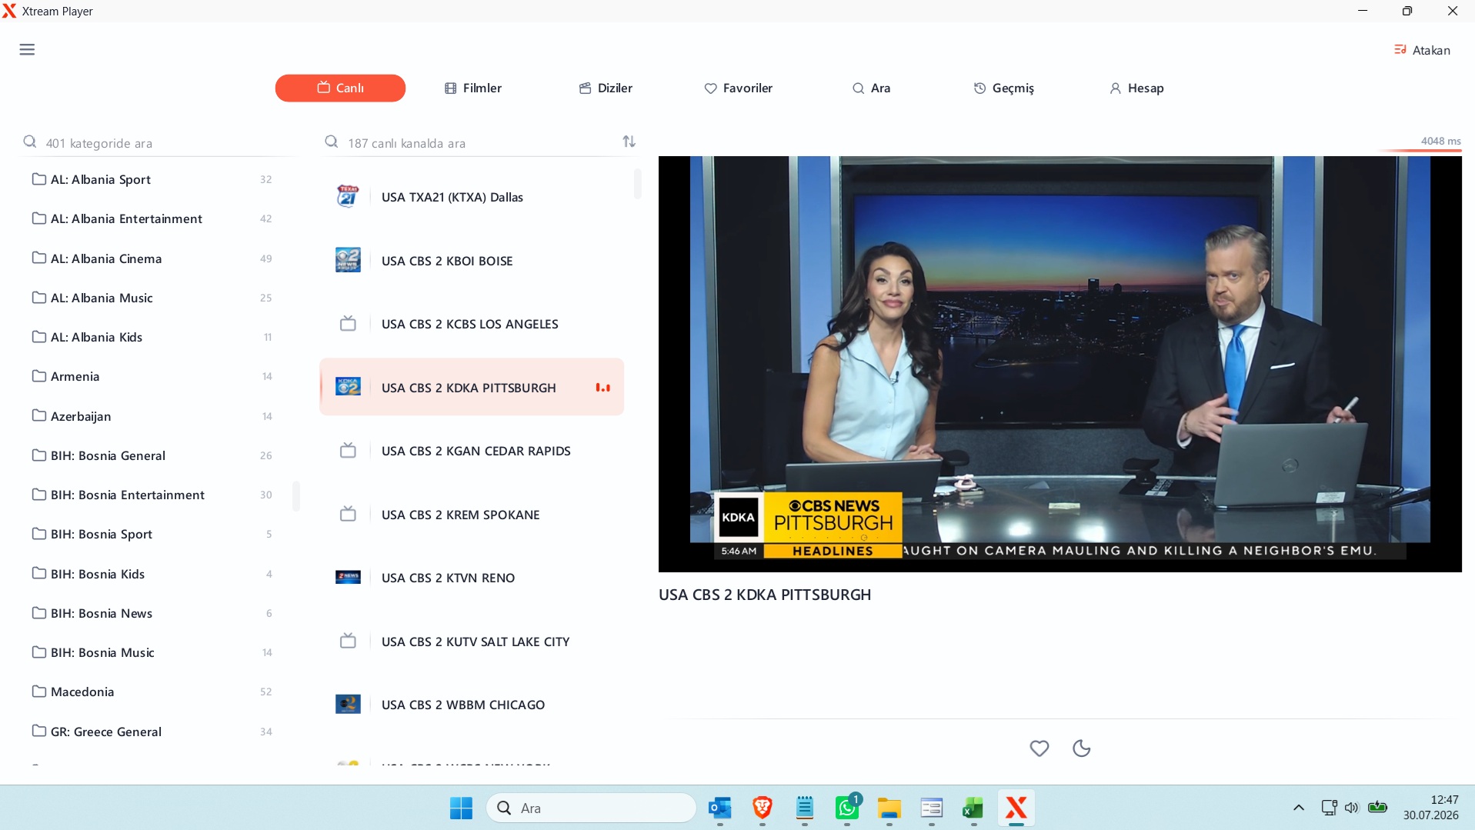Open AL: Albania Cinema category
Image resolution: width=1475 pixels, height=830 pixels.
coord(154,258)
